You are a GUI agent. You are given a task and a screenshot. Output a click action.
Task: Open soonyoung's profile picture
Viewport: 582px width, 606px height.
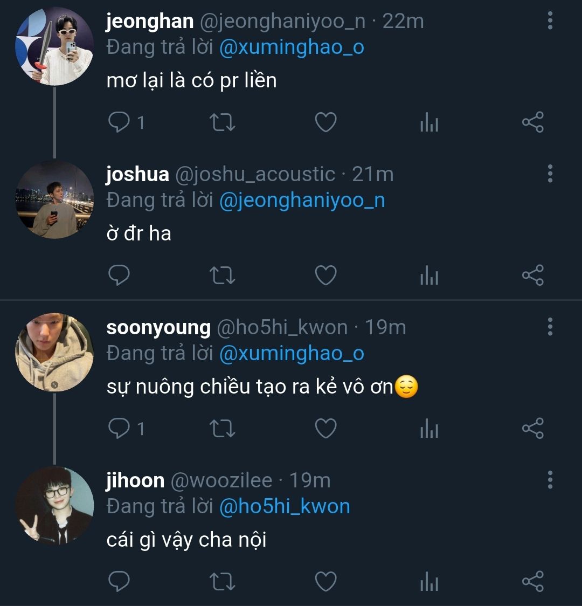(54, 352)
